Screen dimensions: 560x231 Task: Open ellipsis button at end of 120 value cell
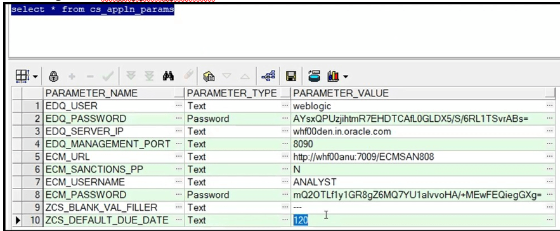tap(550, 220)
